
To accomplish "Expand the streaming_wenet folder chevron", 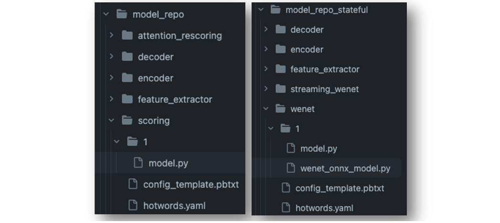I will (x=266, y=89).
